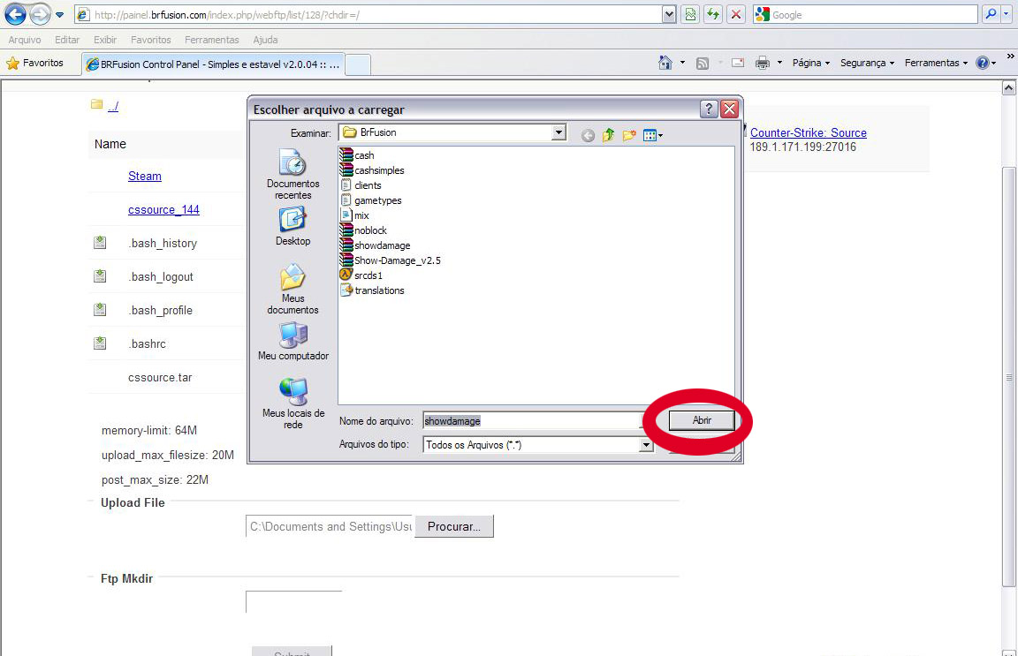This screenshot has height=656, width=1018.
Task: Click the Procurar... browse button
Action: 454,526
